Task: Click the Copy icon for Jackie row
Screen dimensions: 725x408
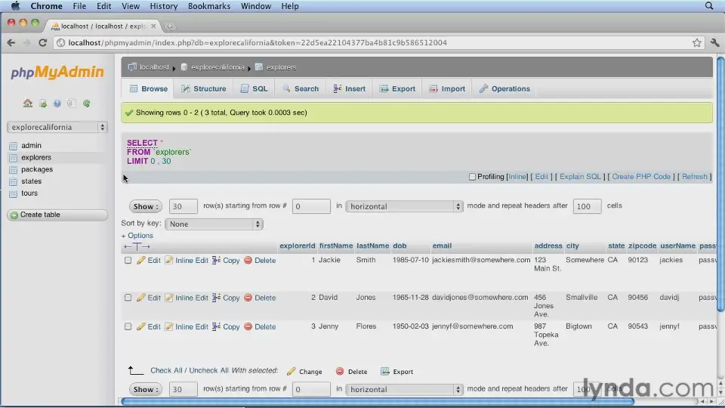Action: pyautogui.click(x=216, y=261)
